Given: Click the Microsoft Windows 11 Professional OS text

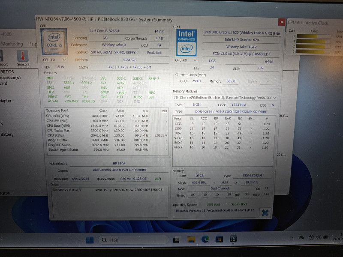Looking at the screenshot, I should (215, 210).
